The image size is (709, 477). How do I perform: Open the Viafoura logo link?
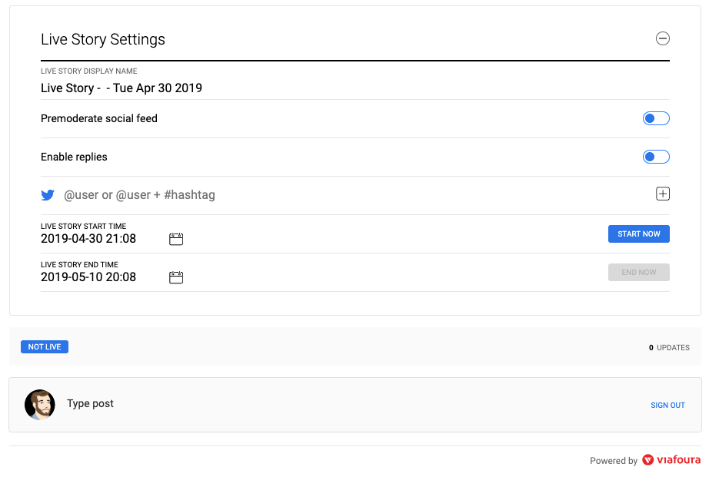click(x=671, y=460)
